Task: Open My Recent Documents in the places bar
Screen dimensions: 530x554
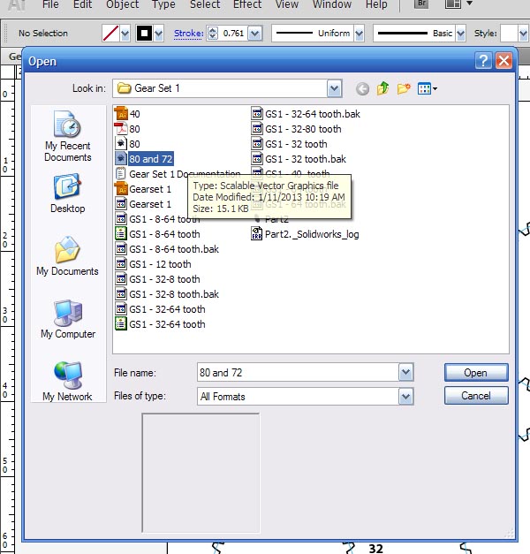Action: pyautogui.click(x=67, y=136)
